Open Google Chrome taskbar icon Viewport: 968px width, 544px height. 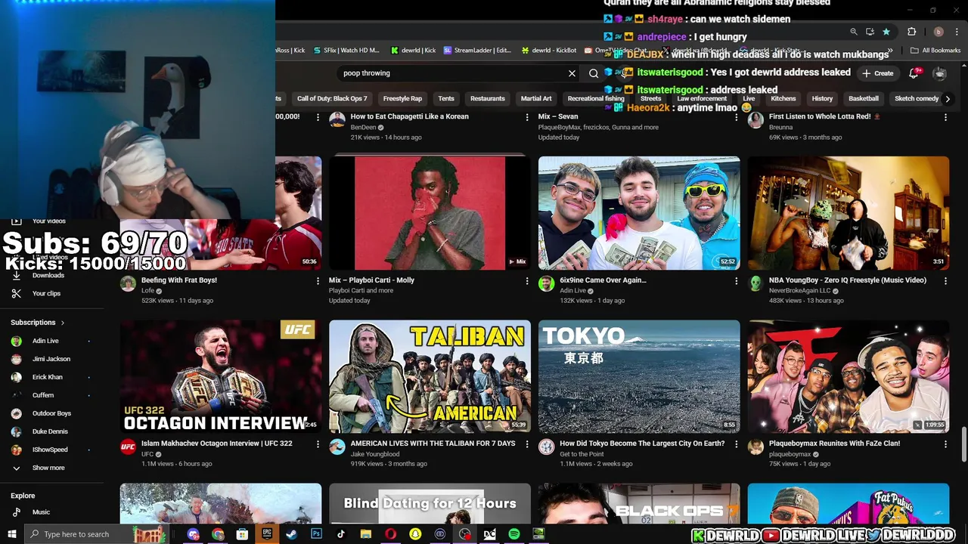218,534
